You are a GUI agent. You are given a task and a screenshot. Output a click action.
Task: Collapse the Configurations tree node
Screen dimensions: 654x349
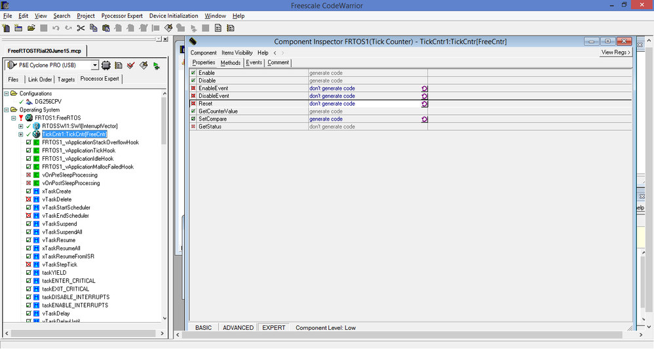(x=7, y=94)
